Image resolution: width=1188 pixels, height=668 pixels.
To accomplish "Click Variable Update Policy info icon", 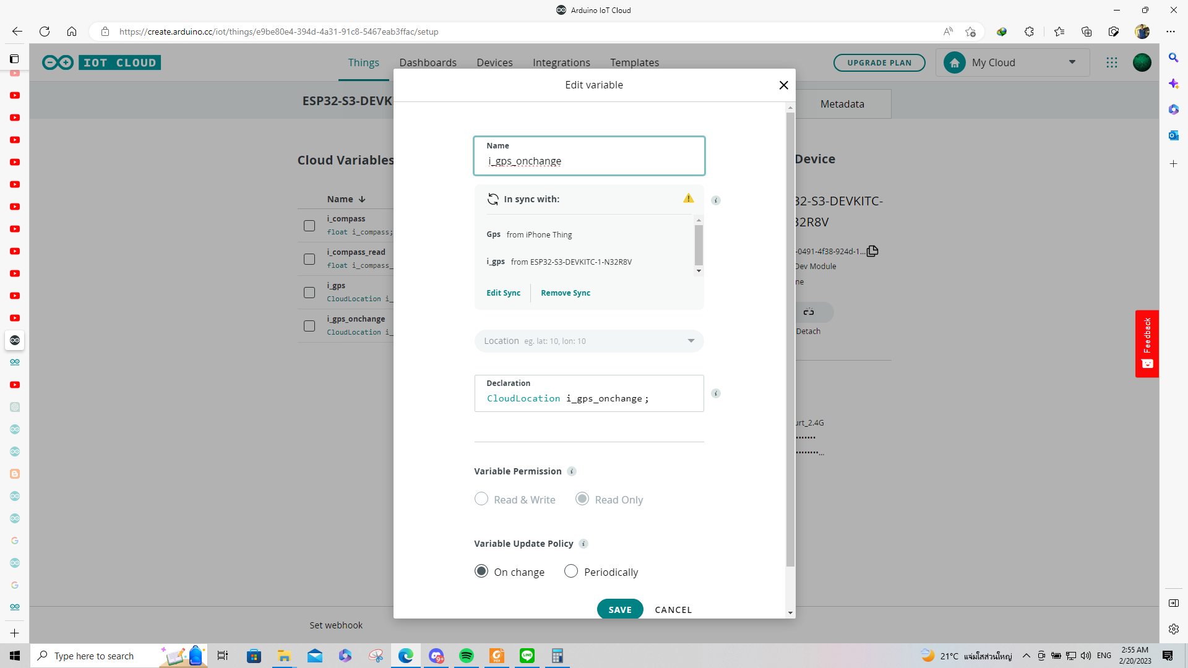I will (x=583, y=544).
